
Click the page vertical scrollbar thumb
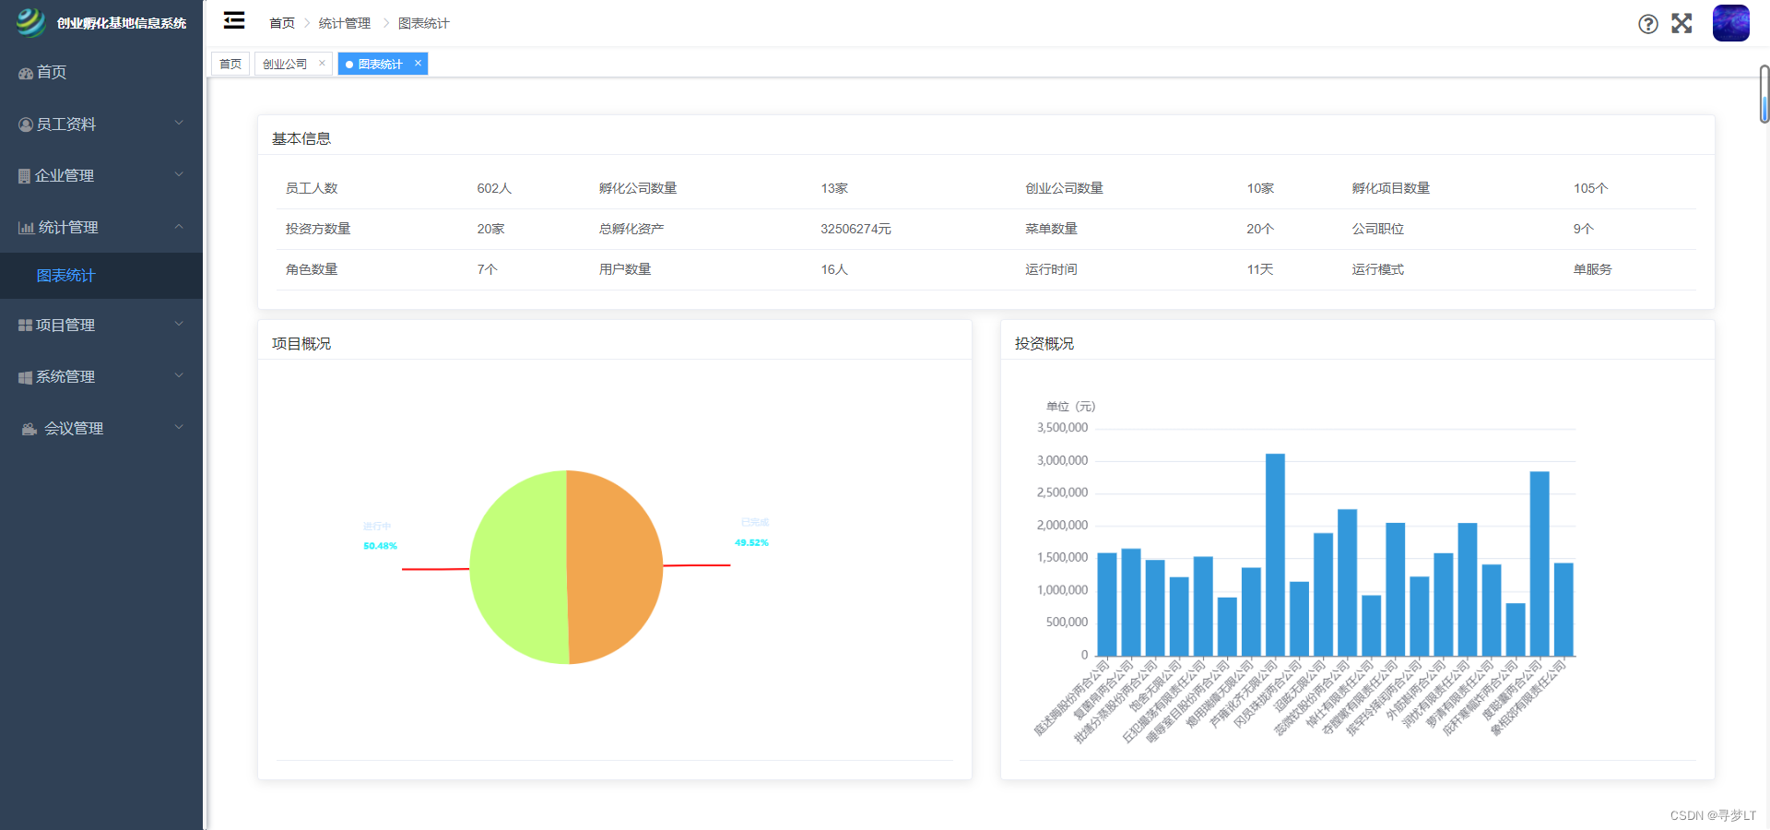coord(1764,94)
